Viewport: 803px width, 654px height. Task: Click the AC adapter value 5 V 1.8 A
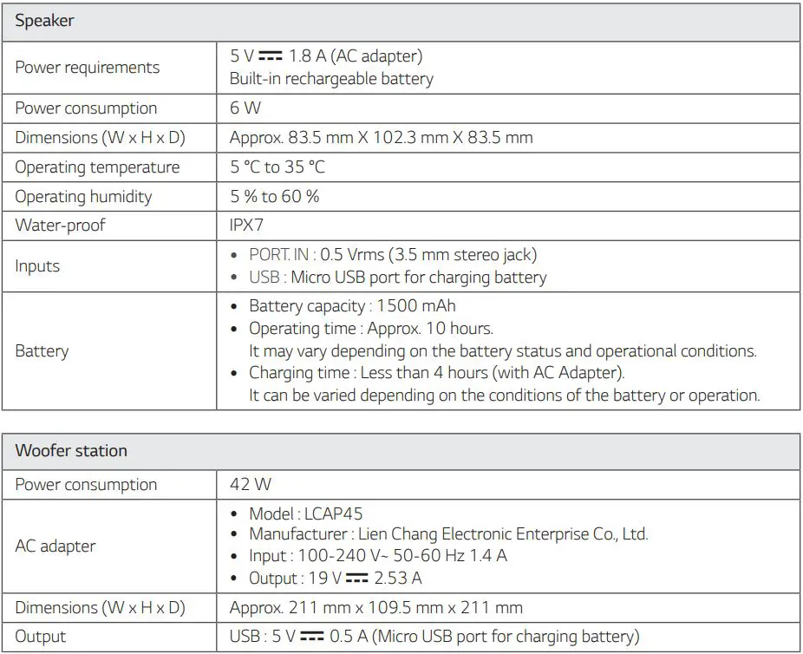[327, 55]
